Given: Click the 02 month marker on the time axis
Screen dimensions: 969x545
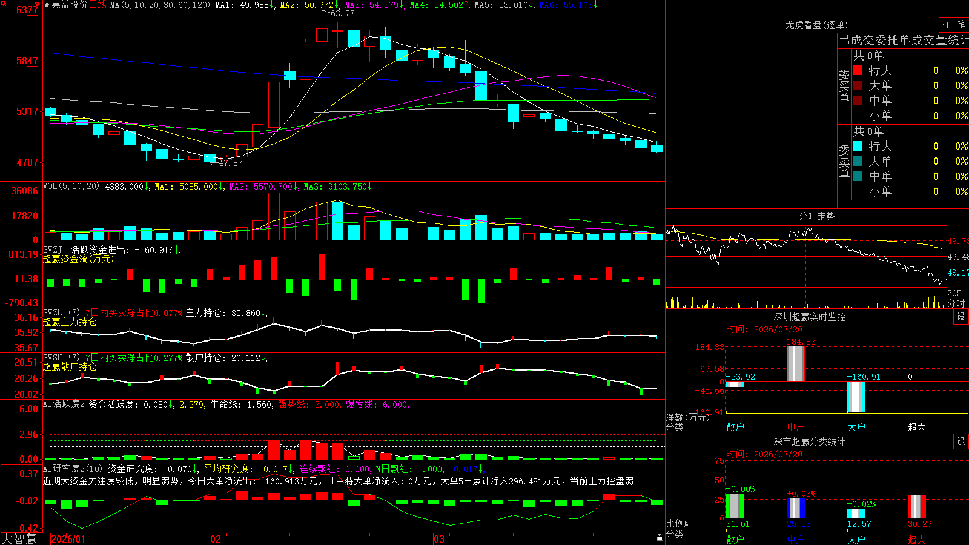Looking at the screenshot, I should (x=216, y=539).
